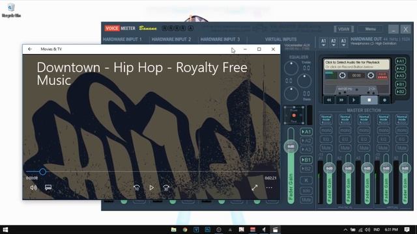
Task: Toggle A2 routing on the virtual input strip
Action: pyautogui.click(x=306, y=140)
